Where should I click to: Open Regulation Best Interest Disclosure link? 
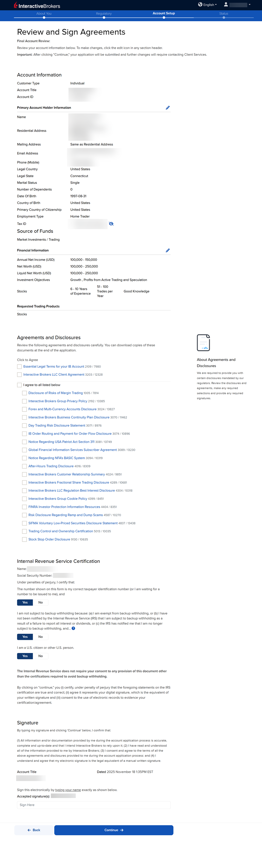tap(72, 490)
